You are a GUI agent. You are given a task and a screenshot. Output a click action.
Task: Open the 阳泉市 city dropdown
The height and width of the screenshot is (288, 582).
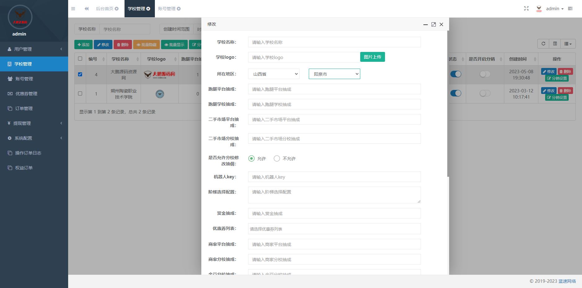point(334,74)
